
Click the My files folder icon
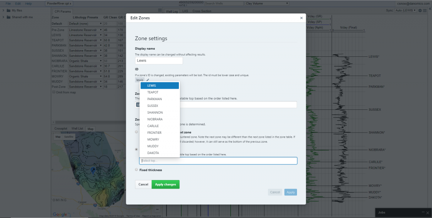point(8,11)
